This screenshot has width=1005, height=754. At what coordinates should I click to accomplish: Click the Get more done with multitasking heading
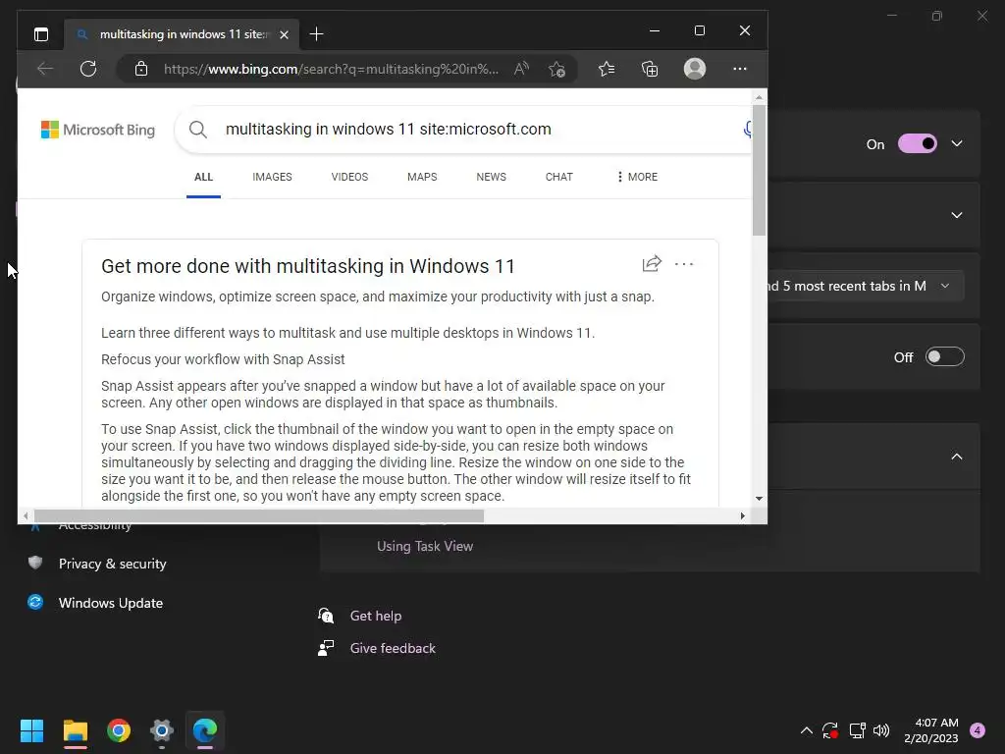[307, 266]
